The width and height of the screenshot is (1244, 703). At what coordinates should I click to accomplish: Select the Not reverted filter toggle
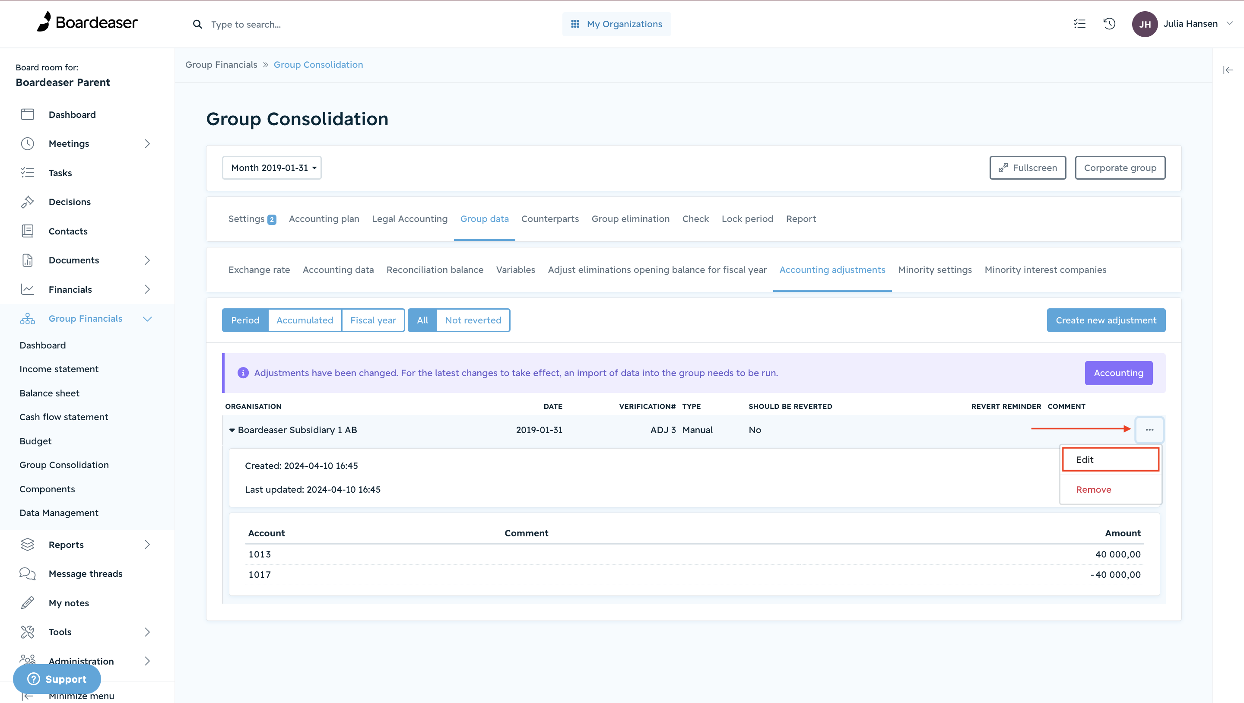473,320
